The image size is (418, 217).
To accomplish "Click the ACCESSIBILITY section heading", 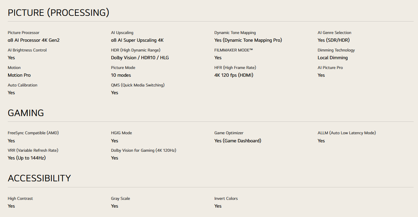I will (39, 178).
